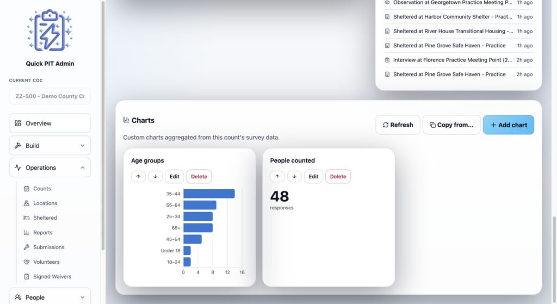The width and height of the screenshot is (557, 304).
Task: Open the Overview page
Action: tap(49, 123)
